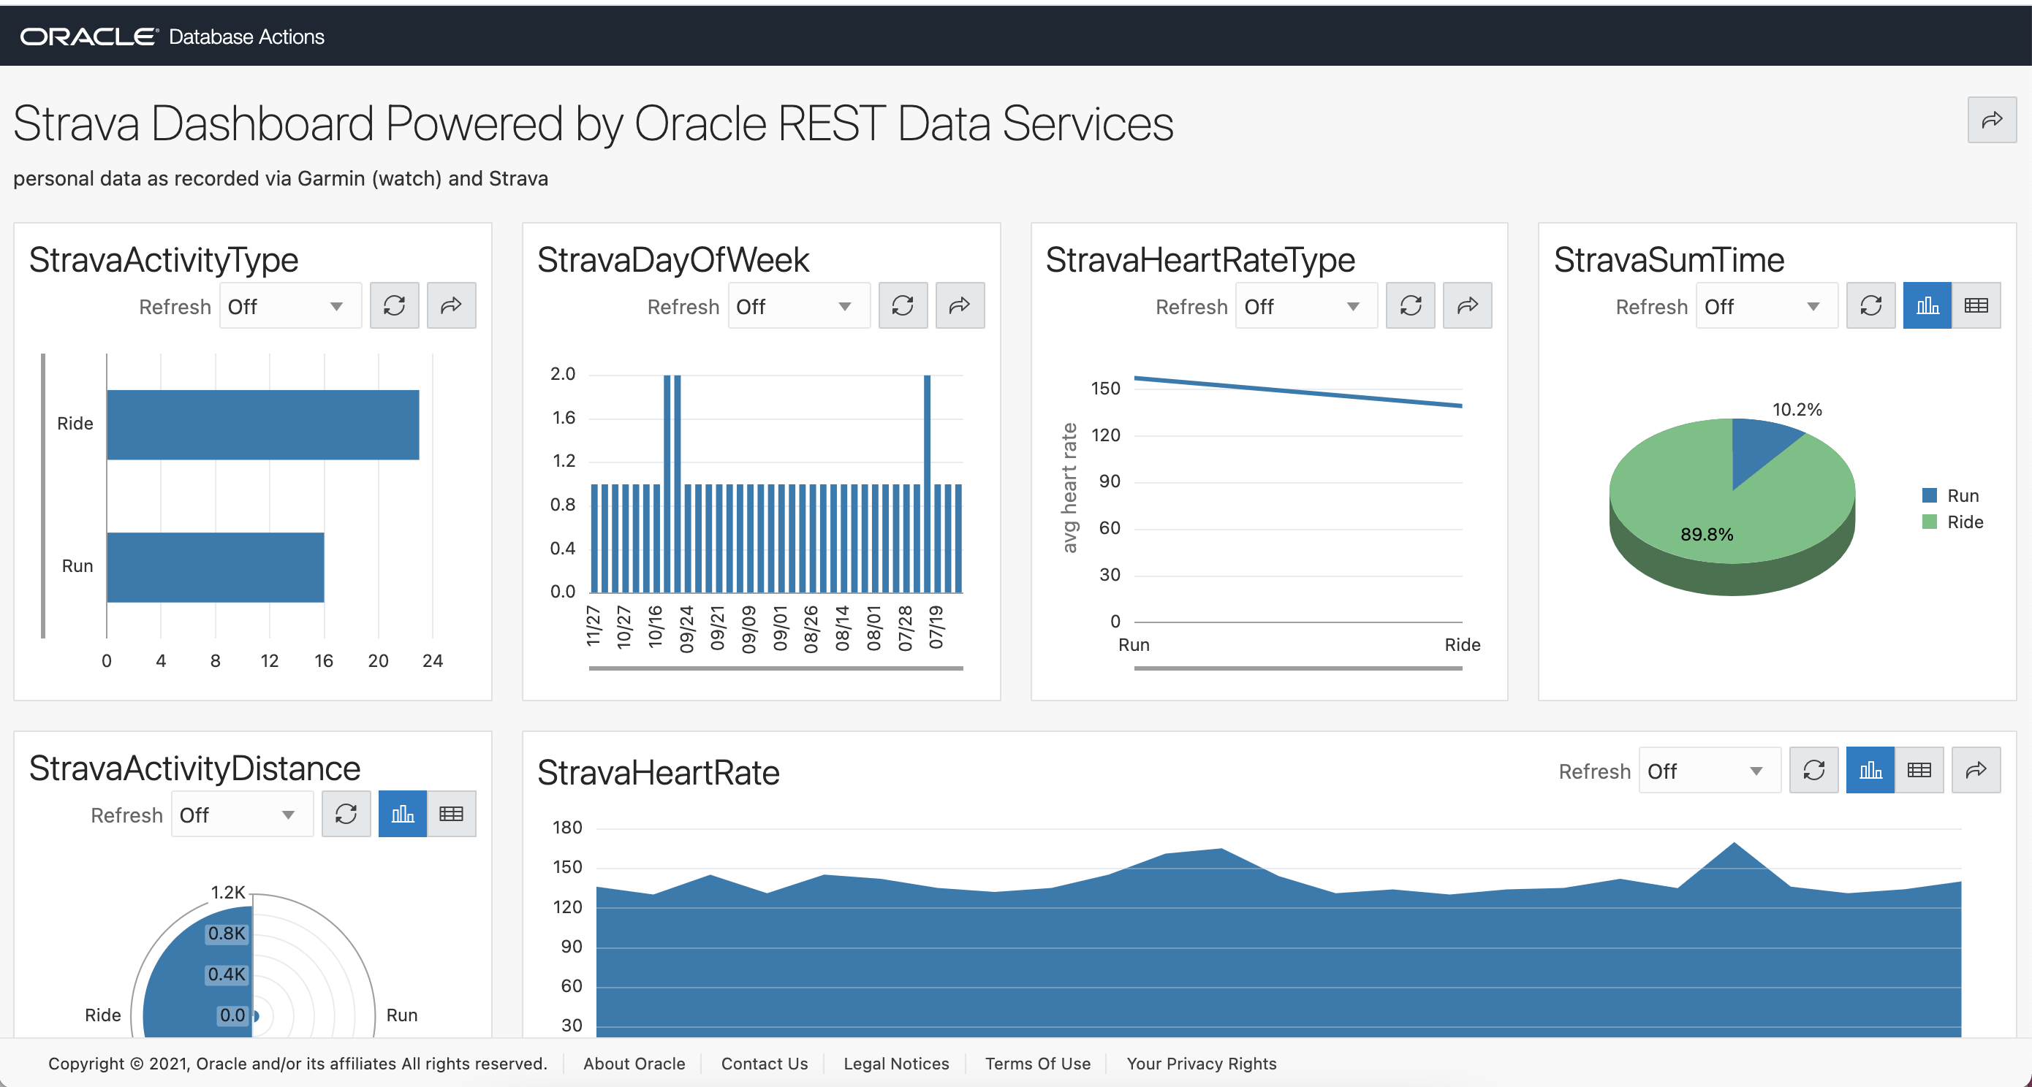Screen dimensions: 2032x1087
Task: Click the Ride bar in StravaActivityType chart
Action: pos(262,425)
